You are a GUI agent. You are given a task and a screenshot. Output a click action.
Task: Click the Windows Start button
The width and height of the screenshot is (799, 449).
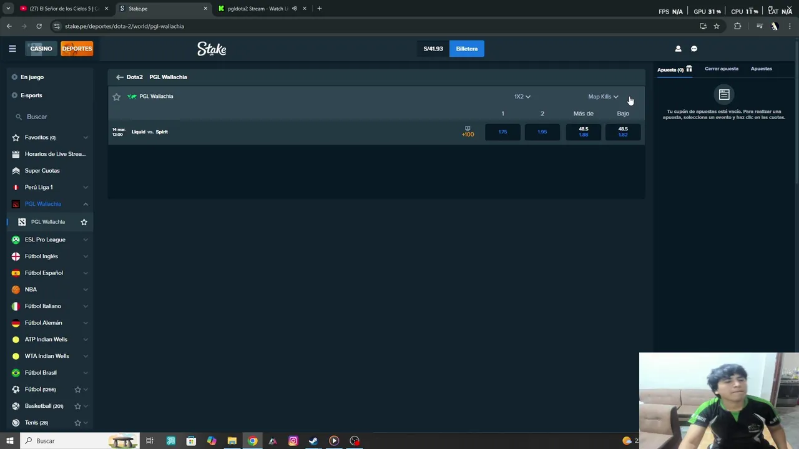pos(9,441)
